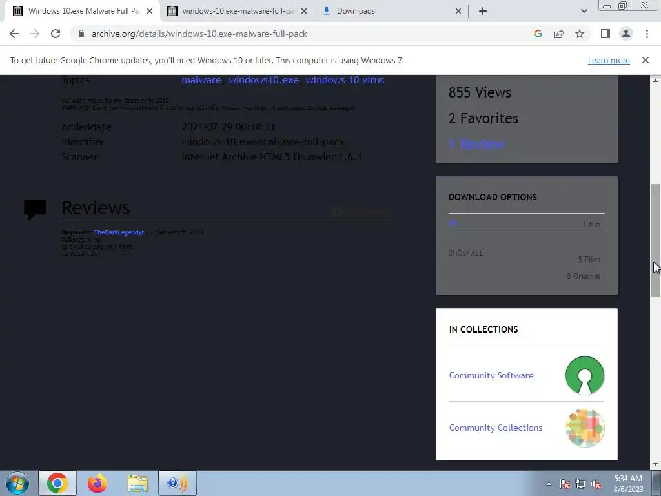Click the help-sound taskbar application icon
This screenshot has height=496, width=661.
[x=177, y=483]
